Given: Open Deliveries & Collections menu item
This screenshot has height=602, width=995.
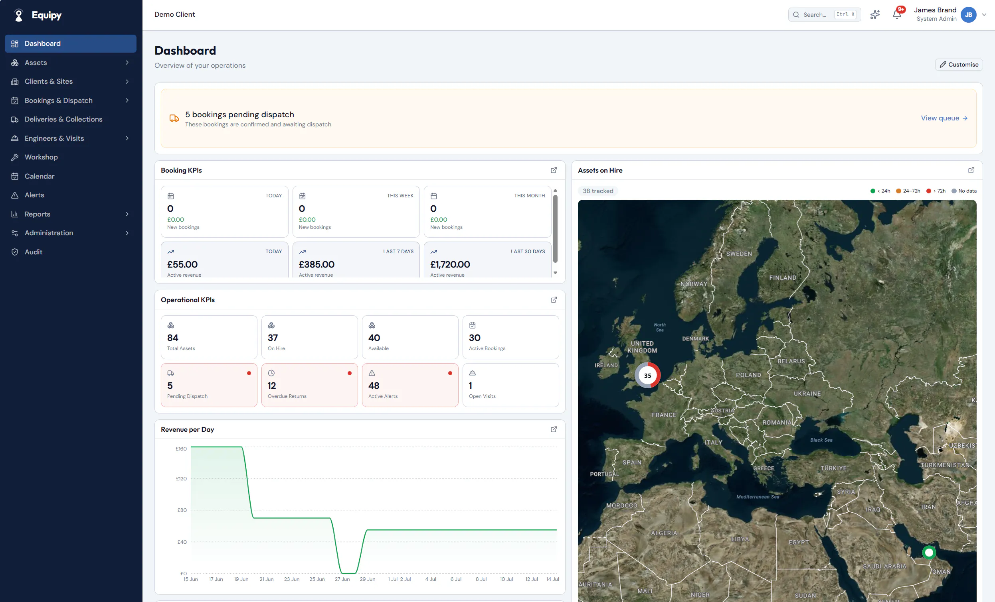Looking at the screenshot, I should 71,120.
